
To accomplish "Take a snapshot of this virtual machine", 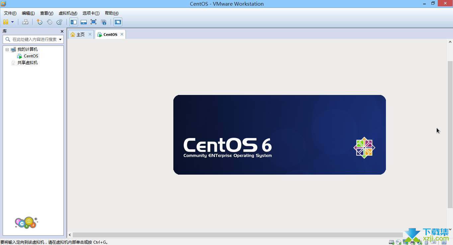I will tap(40, 22).
